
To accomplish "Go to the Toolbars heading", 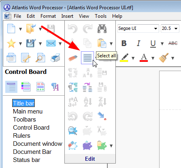I will [24, 120].
